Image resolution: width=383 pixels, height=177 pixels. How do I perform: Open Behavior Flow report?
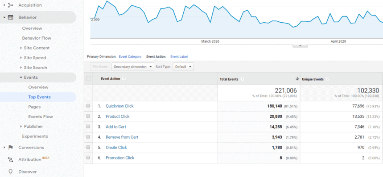pos(37,38)
